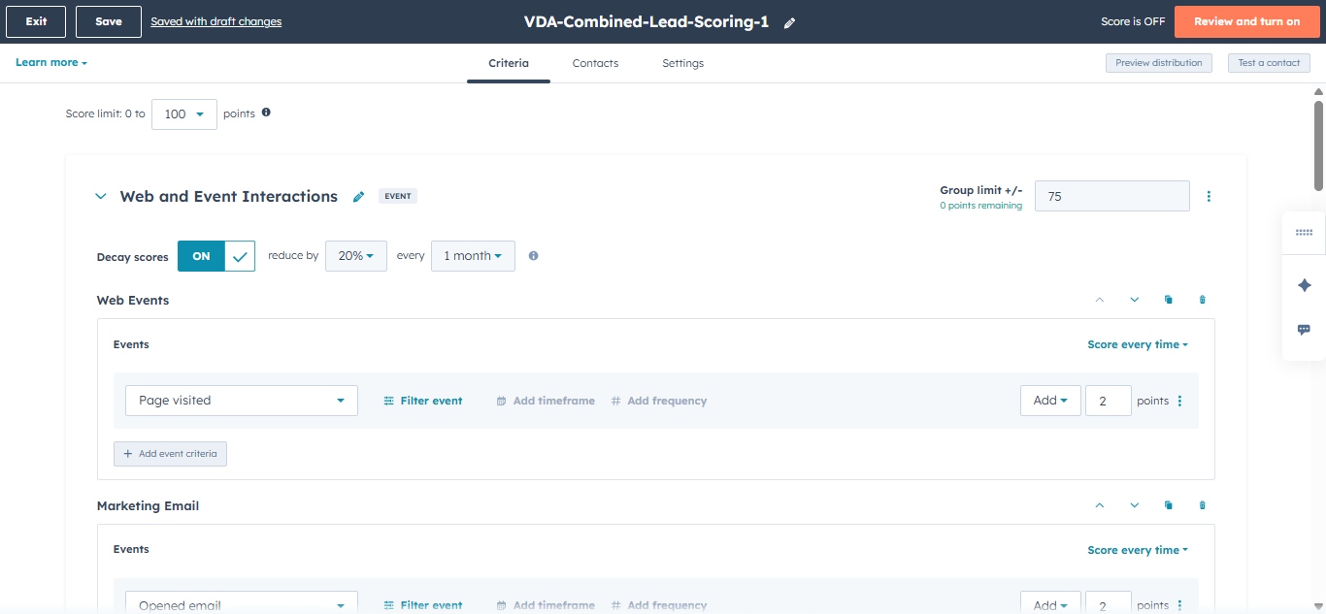Show decay scores info tooltip
Screen dimensions: 1326x614
pos(533,256)
